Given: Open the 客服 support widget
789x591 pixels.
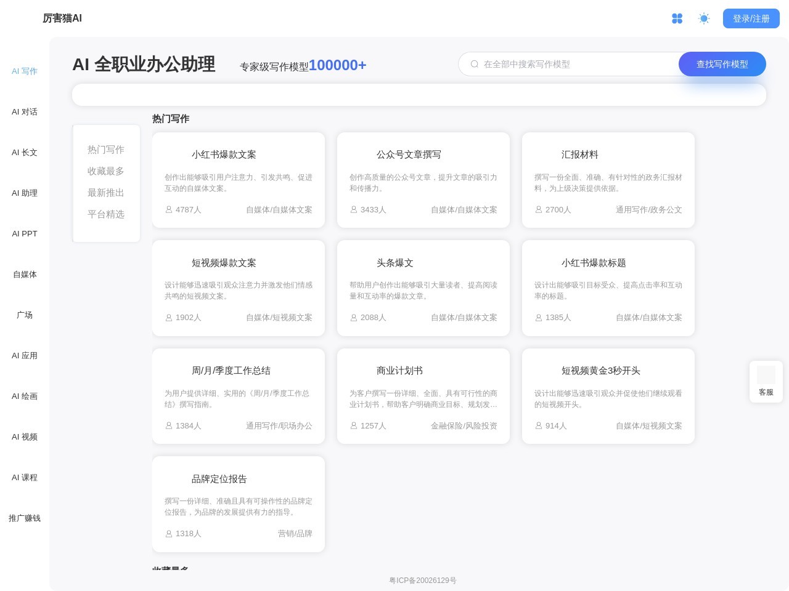Looking at the screenshot, I should (x=766, y=382).
